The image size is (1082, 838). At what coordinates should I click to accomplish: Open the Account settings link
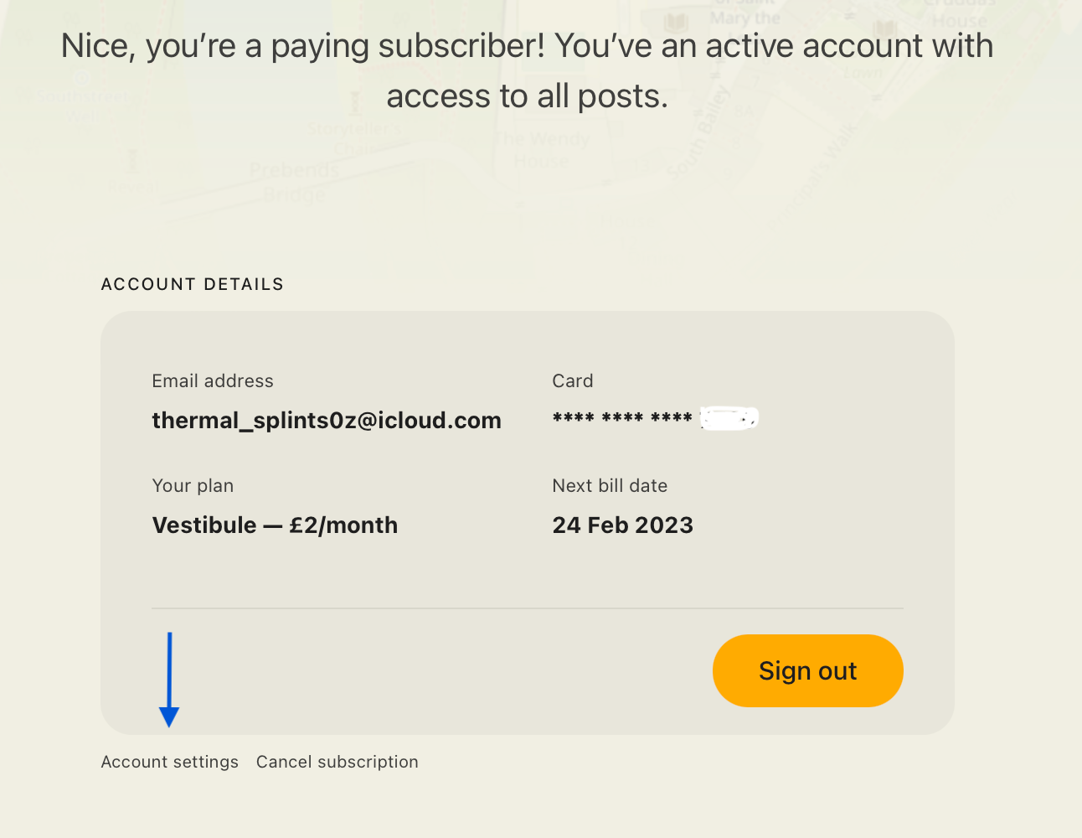click(x=170, y=762)
